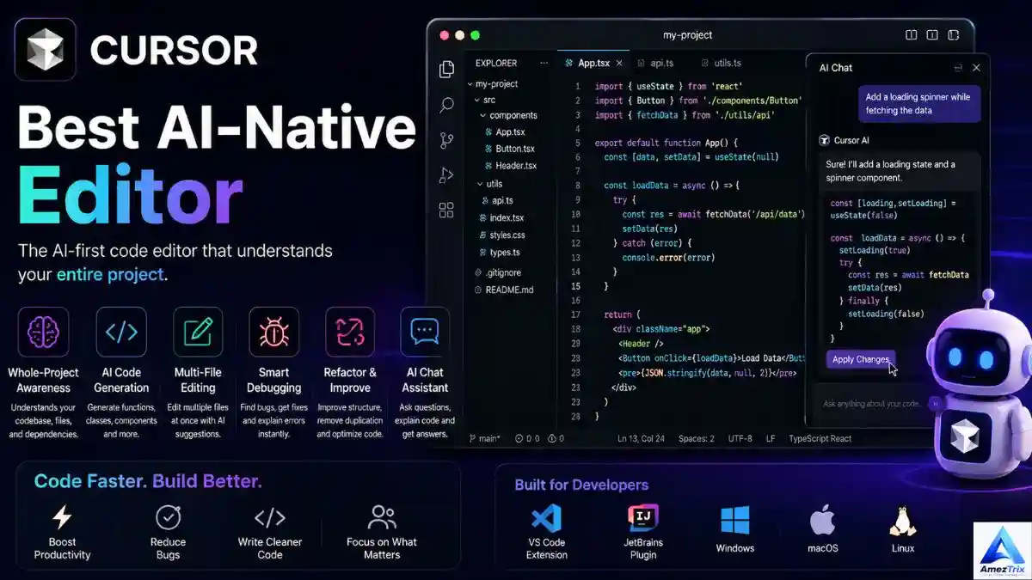
Task: Click the Reduce Bugs checkmark icon
Action: [168, 517]
